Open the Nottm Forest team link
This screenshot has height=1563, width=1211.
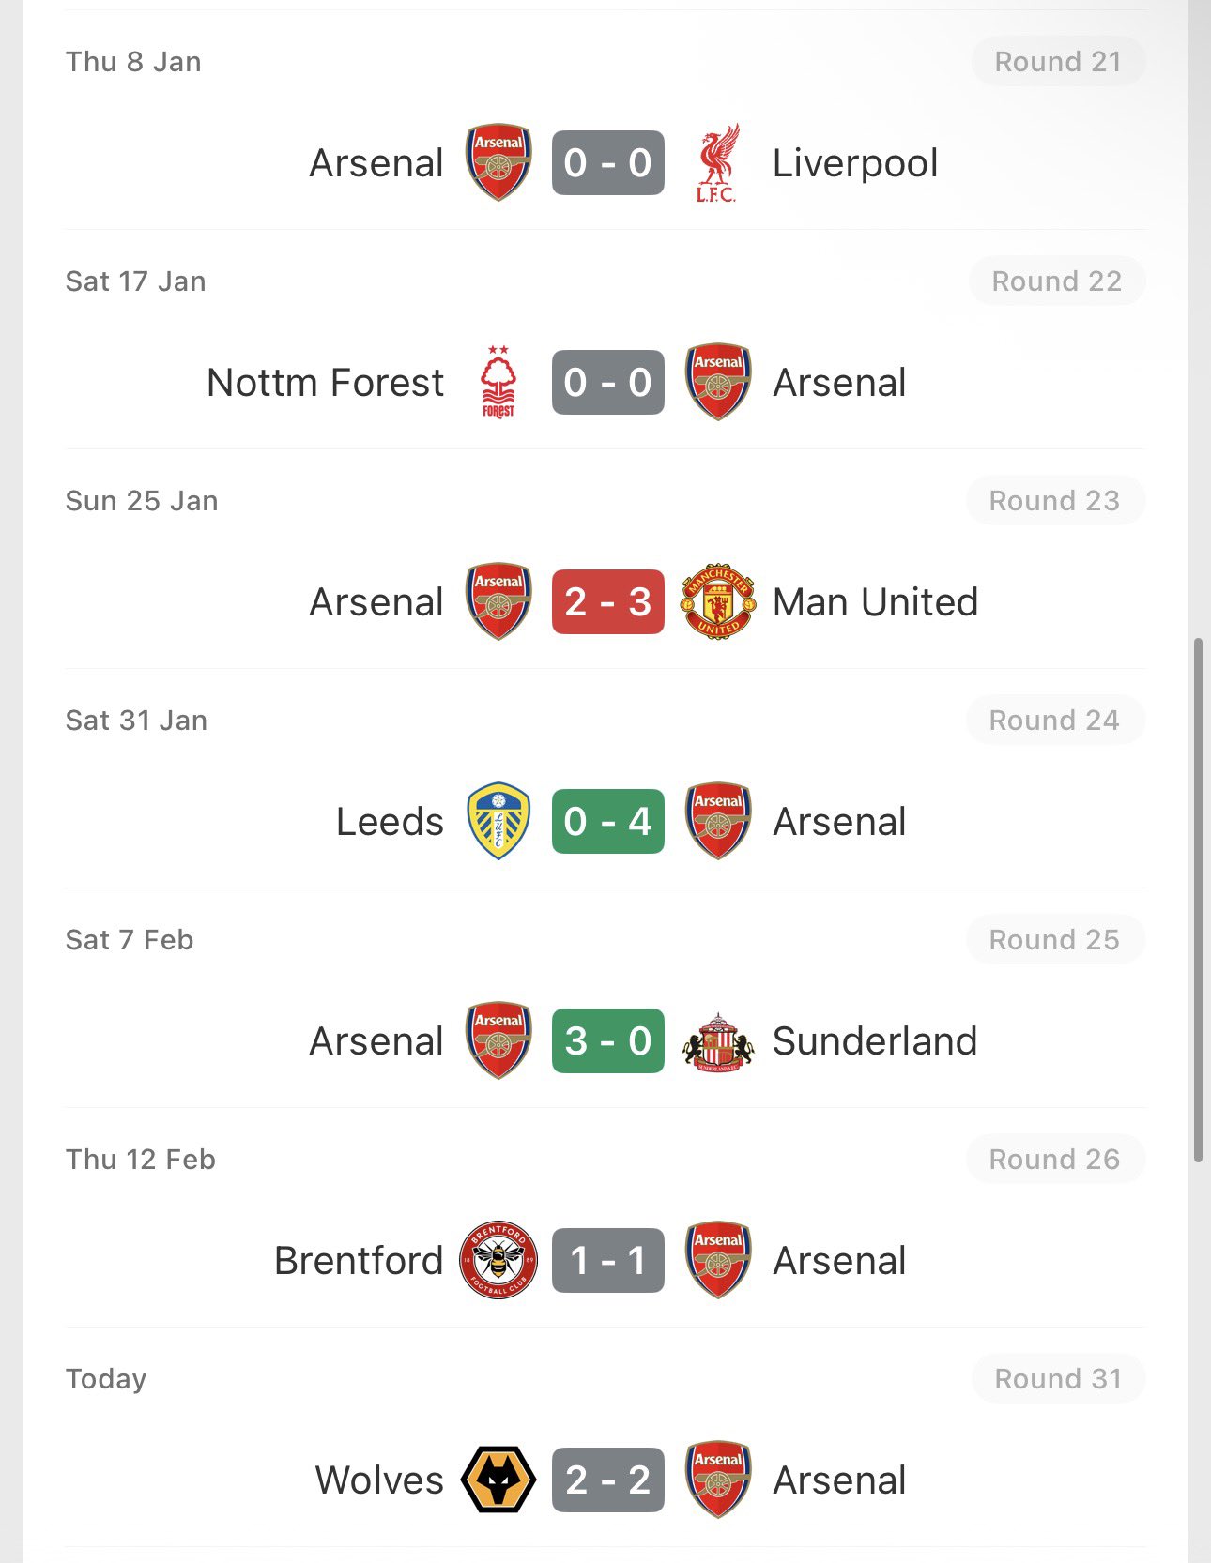(x=325, y=383)
